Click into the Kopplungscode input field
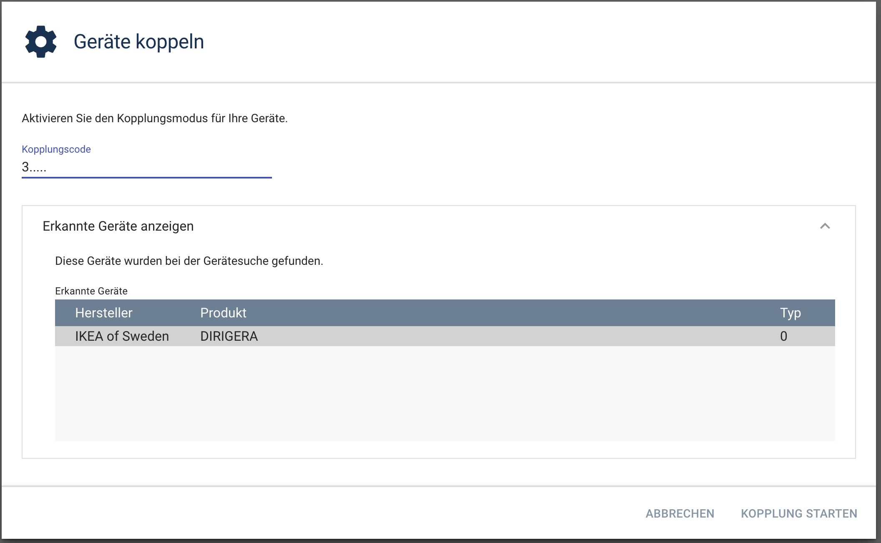881x543 pixels. click(146, 167)
